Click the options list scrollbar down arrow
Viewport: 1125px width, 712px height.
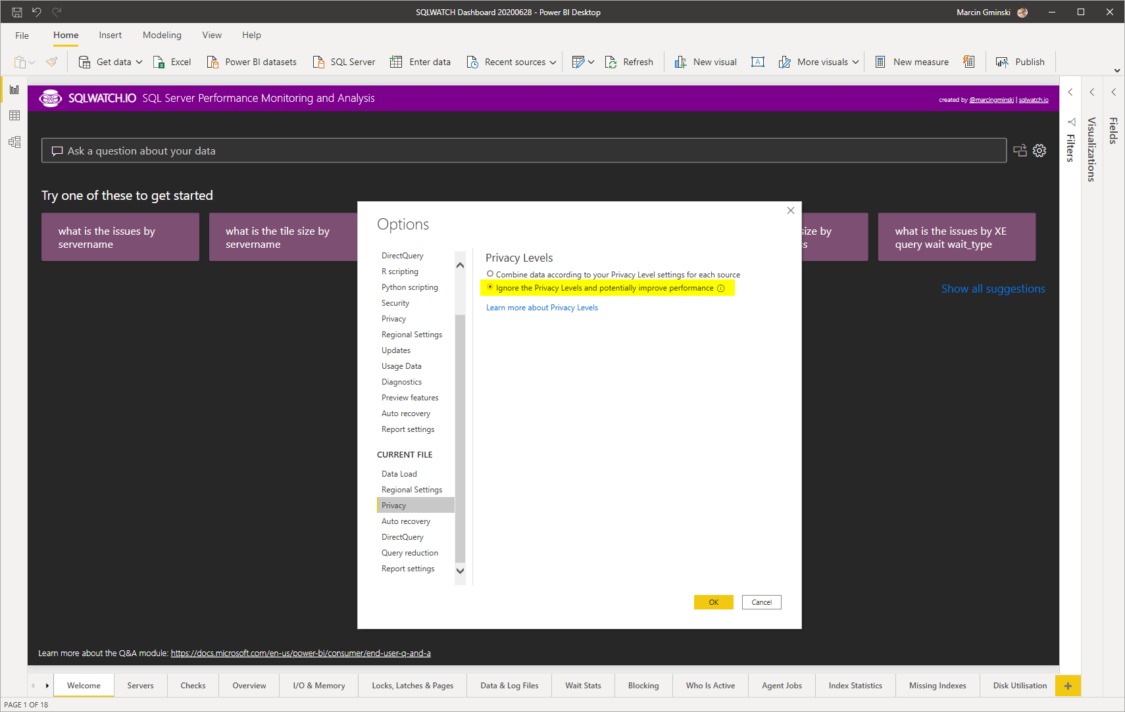pos(460,571)
